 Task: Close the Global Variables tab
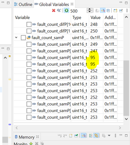[72, 4]
